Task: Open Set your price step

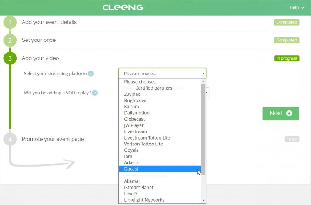Action: (39, 40)
